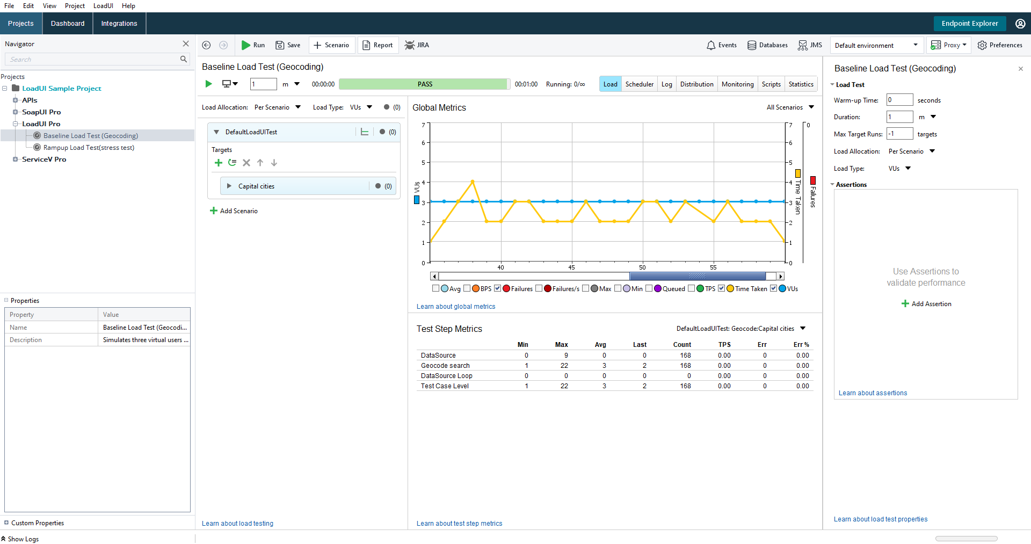Toggle the TPS metric checkbox

[x=691, y=288]
